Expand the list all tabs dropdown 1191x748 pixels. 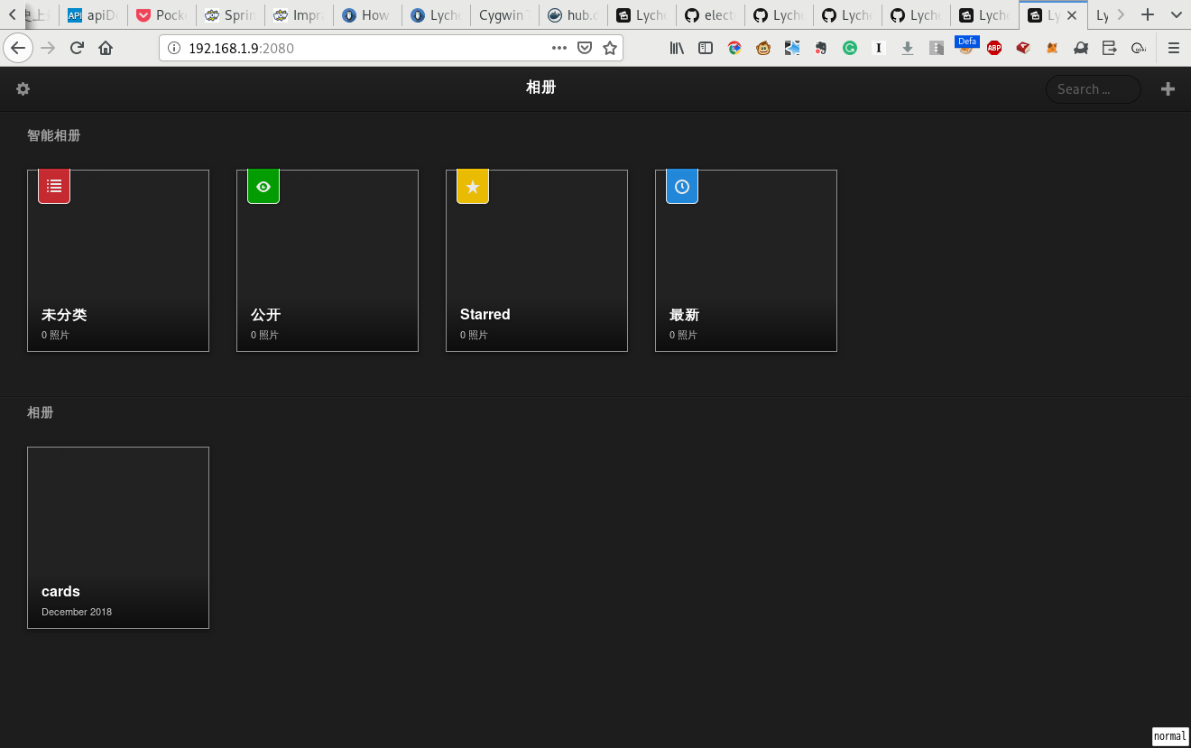click(x=1176, y=14)
